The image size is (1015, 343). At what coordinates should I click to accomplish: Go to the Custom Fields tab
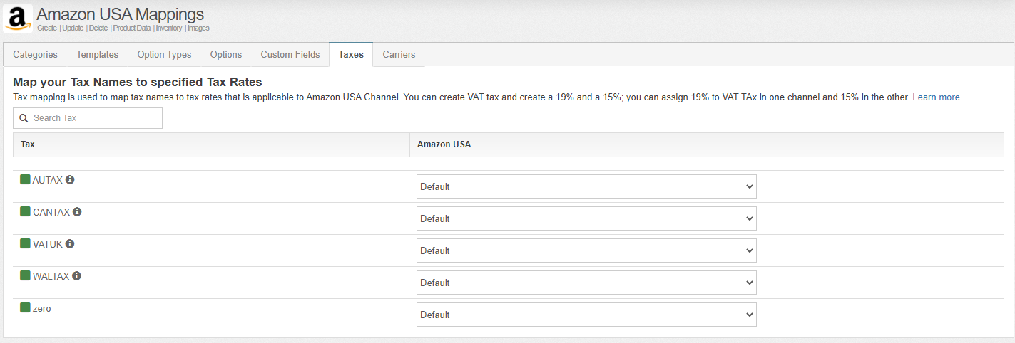tap(290, 55)
